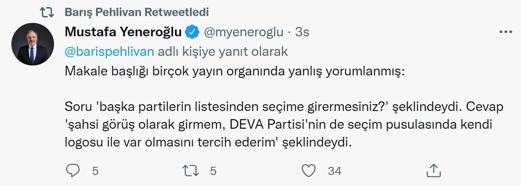Open the @barispehlivan mention link
The image size is (521, 186).
(x=109, y=52)
